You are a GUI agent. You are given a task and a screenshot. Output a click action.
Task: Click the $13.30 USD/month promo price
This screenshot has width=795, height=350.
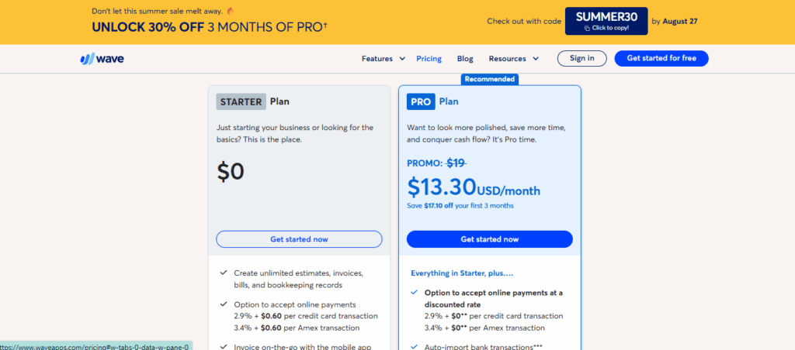pos(474,188)
